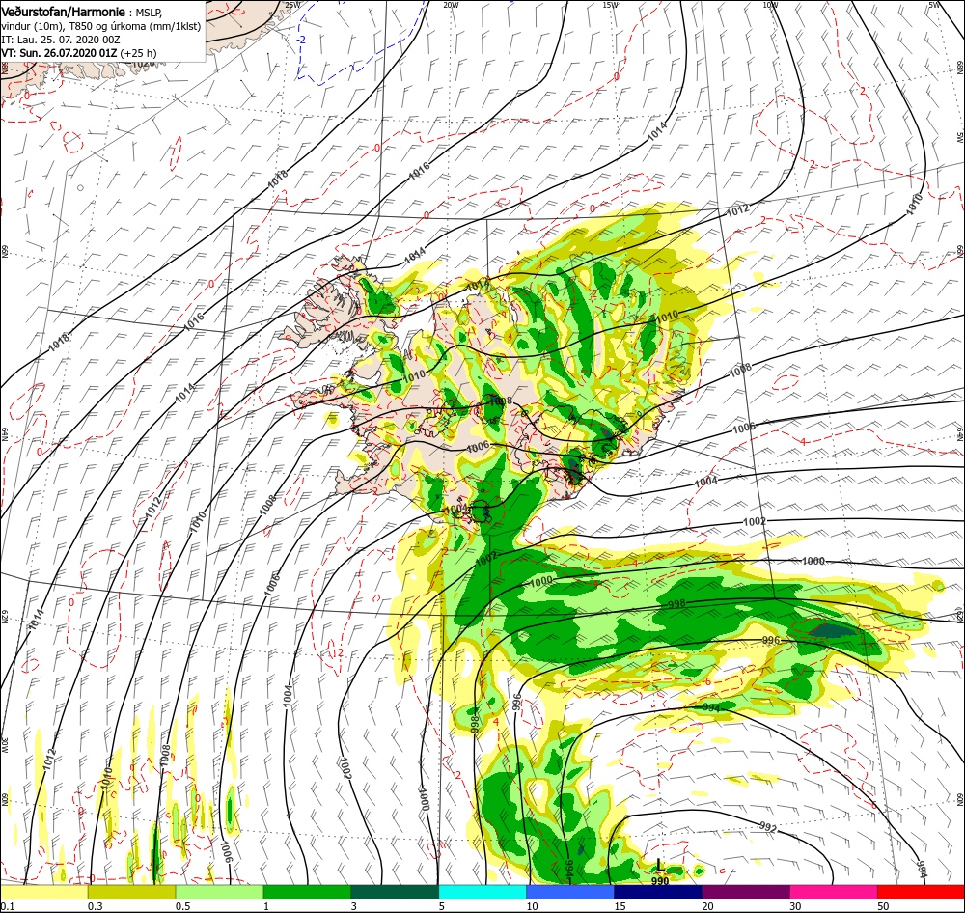This screenshot has width=965, height=913.
Task: Click the olive yellow 0.3–0.5 legend swatch
Action: [x=131, y=892]
